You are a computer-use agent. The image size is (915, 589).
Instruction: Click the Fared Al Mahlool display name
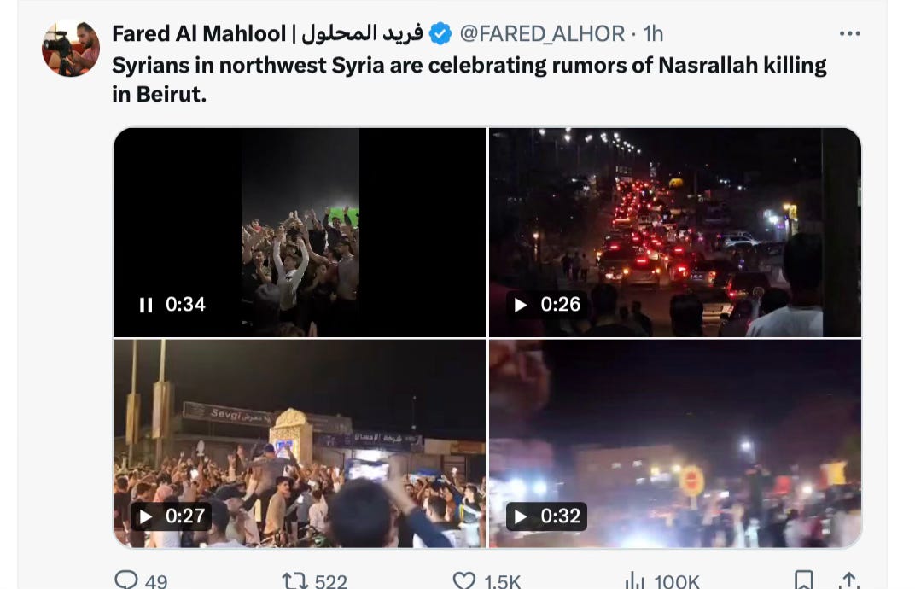click(x=267, y=34)
